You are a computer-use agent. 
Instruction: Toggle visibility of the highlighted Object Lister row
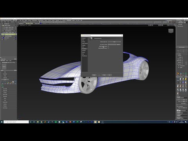click(x=14, y=34)
